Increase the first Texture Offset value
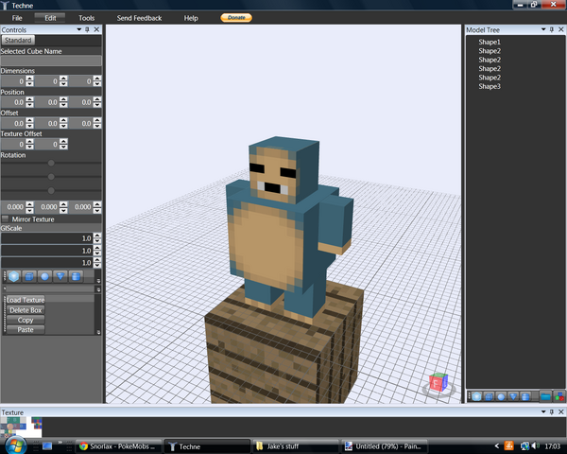 click(29, 141)
